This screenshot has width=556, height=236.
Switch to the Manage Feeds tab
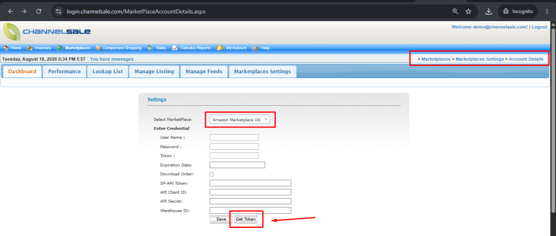click(204, 72)
